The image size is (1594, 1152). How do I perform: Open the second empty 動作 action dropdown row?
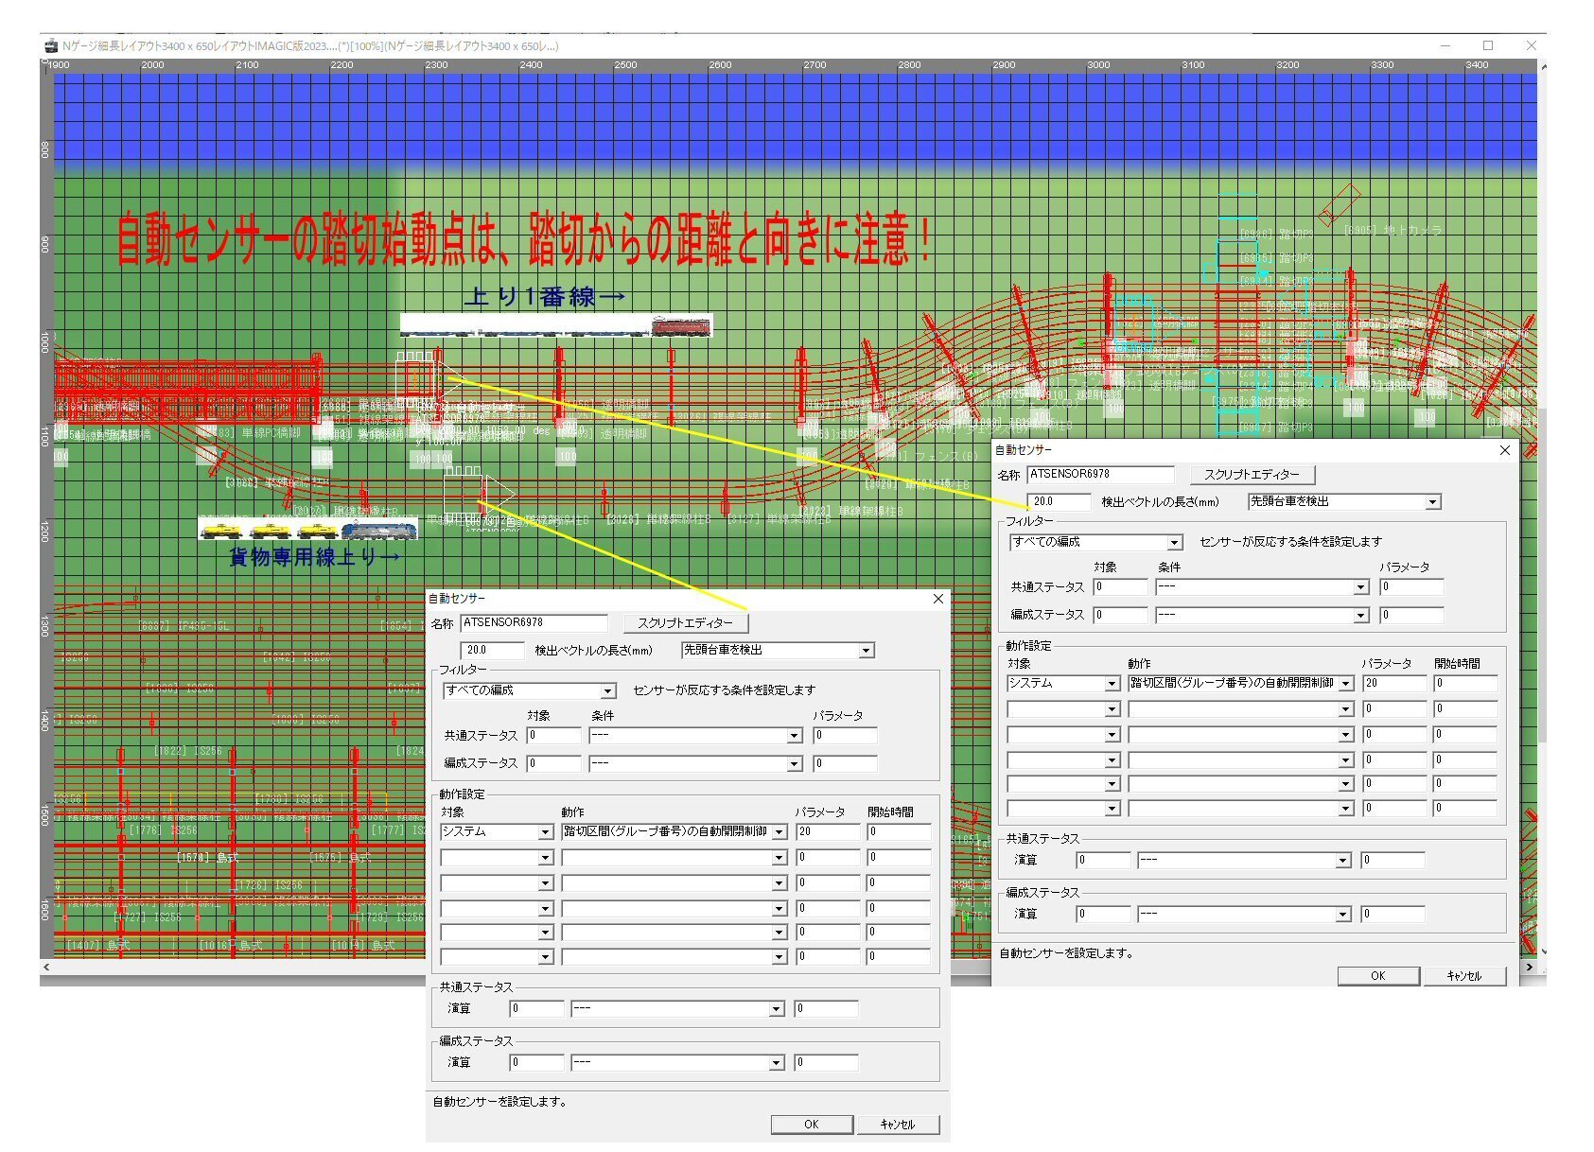click(778, 857)
